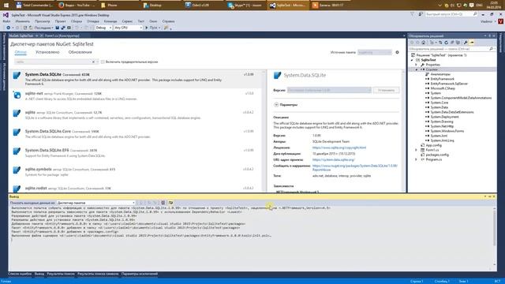Switch to Total Commander on taskbar
Viewport: 505px width, 284px height.
click(35, 6)
